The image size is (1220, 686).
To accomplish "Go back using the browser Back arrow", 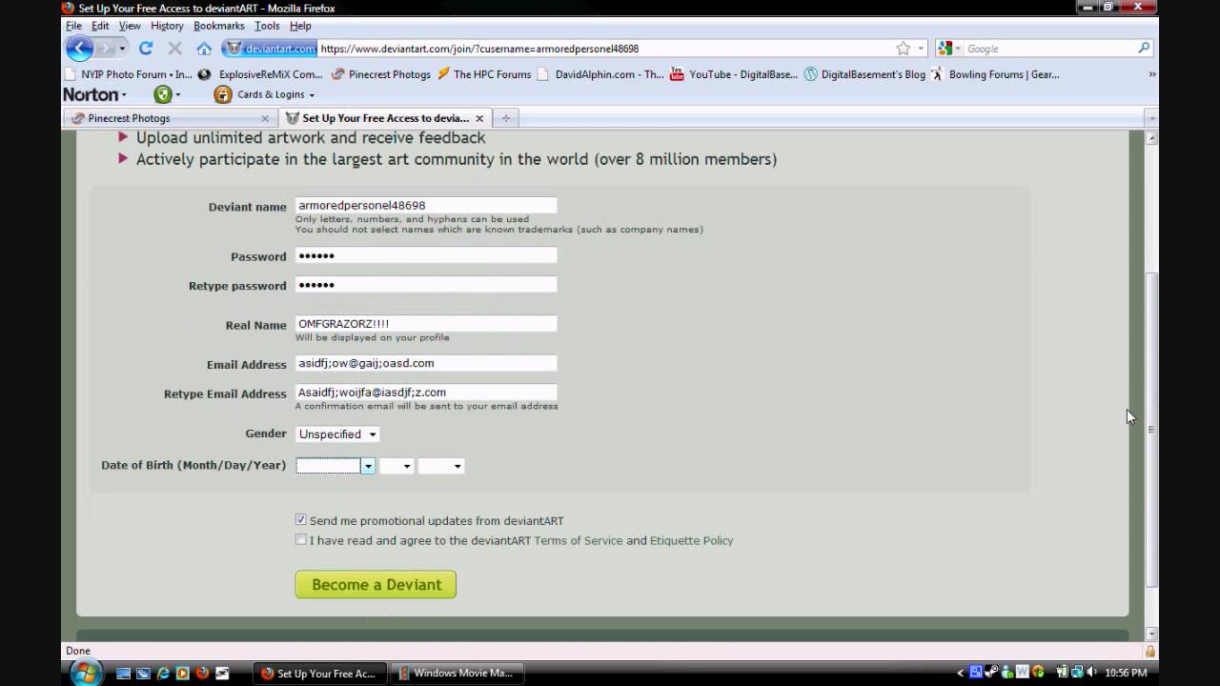I will [79, 48].
